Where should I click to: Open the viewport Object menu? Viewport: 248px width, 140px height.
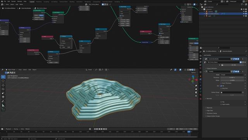34,70
